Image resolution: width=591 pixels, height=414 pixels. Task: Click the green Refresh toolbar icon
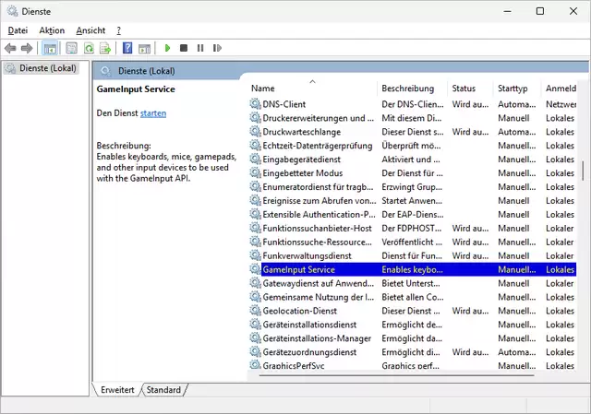pos(90,48)
